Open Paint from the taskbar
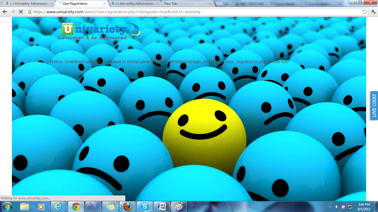This screenshot has width=378, height=212. 179,206
